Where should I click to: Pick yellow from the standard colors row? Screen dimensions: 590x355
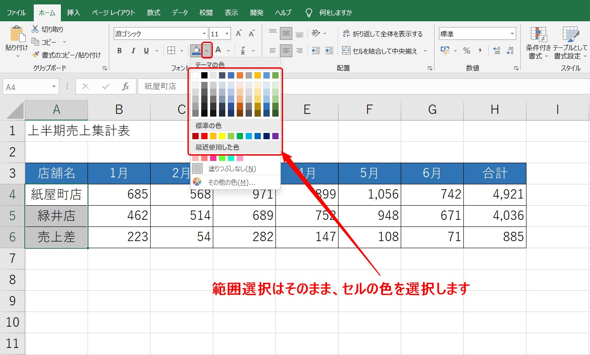click(222, 136)
